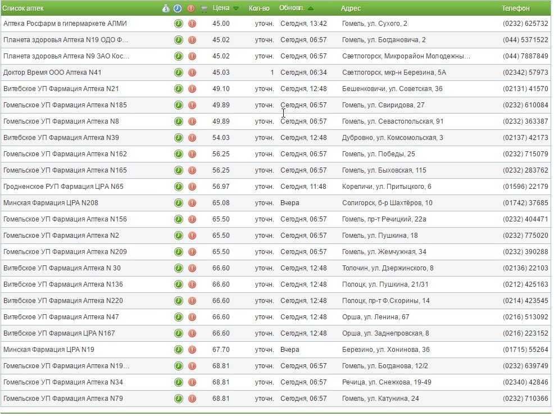Open Гомельское УП Фармация Аптека N185
Viewport: 554px width, 416px height.
click(65, 105)
